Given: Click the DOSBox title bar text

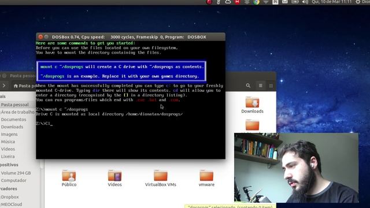Looking at the screenshot, I should click(x=129, y=37).
